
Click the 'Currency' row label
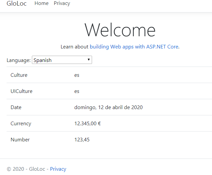[x=21, y=124]
